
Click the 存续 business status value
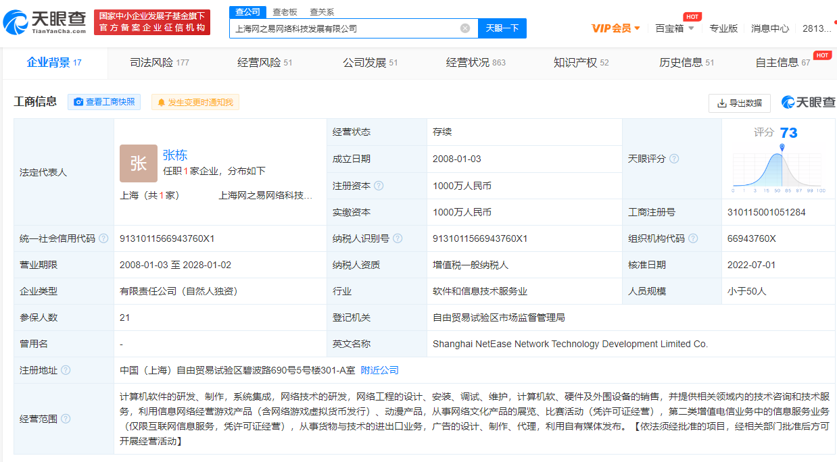click(442, 132)
